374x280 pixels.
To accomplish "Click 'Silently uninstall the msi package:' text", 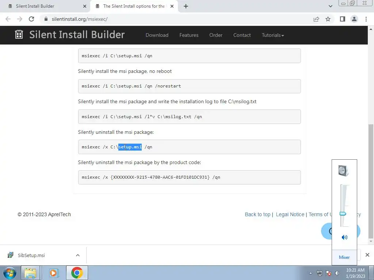I will click(x=116, y=132).
